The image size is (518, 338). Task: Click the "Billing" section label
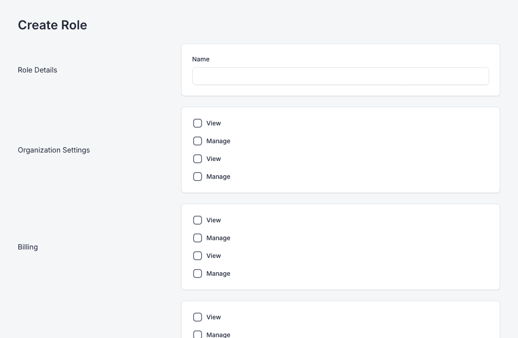[x=28, y=247]
